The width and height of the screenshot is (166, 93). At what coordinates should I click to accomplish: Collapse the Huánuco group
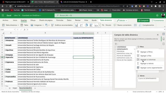pos(5,82)
